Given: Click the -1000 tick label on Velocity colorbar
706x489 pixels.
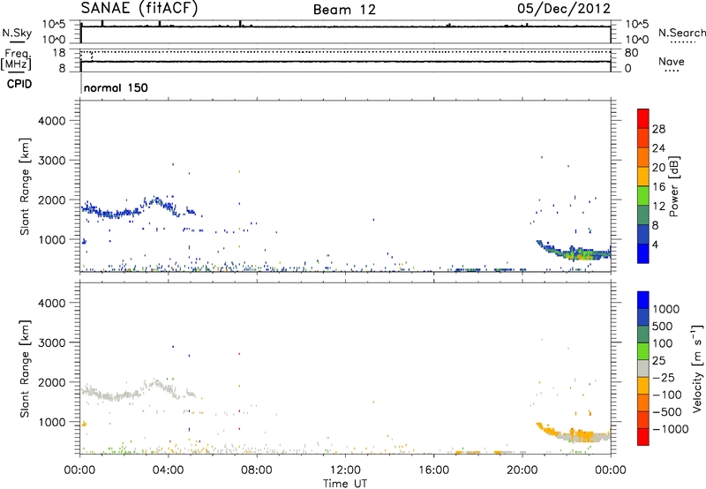Looking at the screenshot, I should pos(670,429).
